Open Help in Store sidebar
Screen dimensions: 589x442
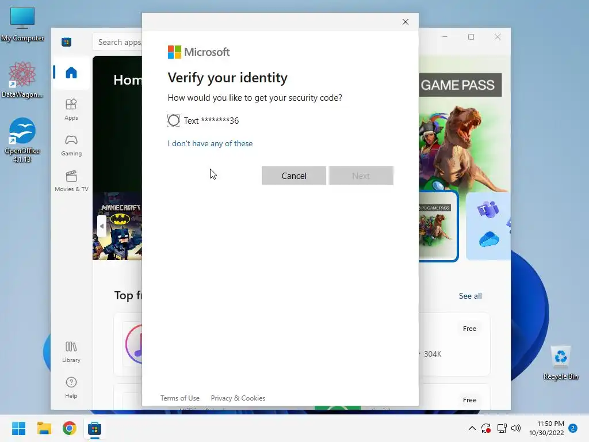pos(71,387)
